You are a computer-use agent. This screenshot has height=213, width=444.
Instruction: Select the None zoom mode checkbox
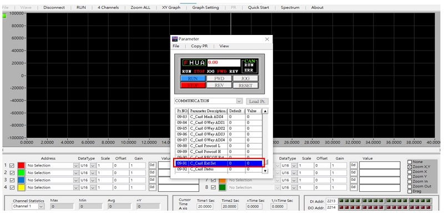pyautogui.click(x=410, y=162)
